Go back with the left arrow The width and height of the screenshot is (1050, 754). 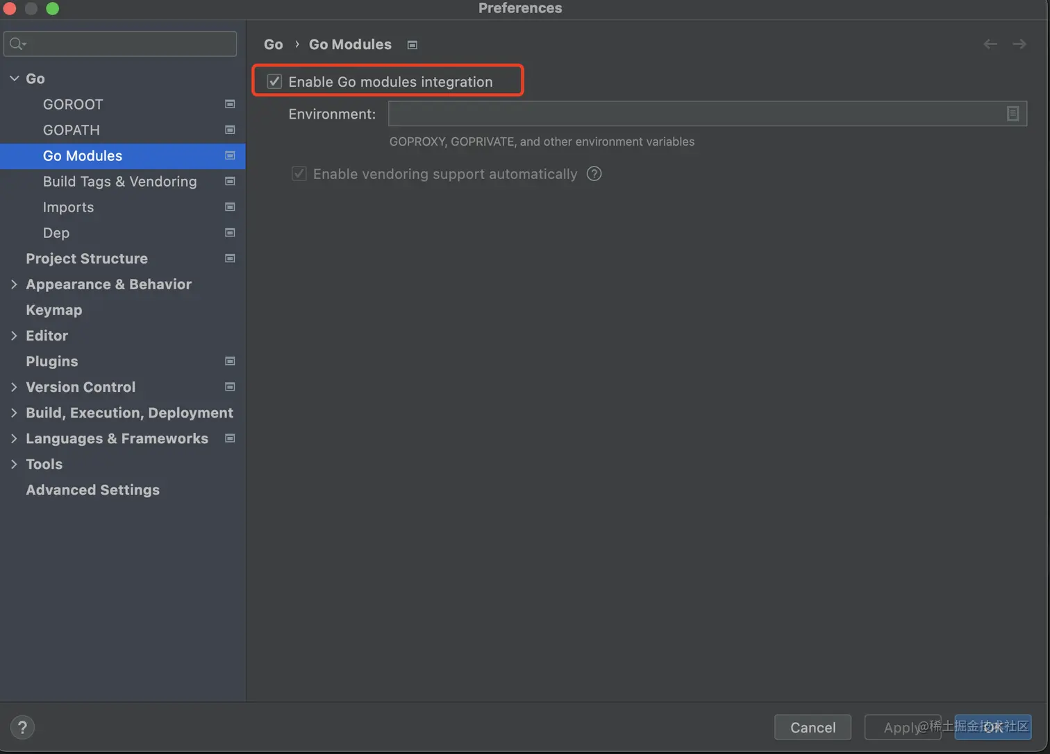click(x=990, y=44)
